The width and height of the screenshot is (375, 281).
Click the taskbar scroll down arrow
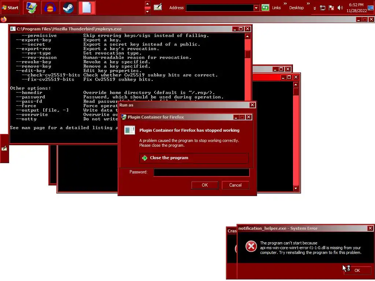point(148,11)
